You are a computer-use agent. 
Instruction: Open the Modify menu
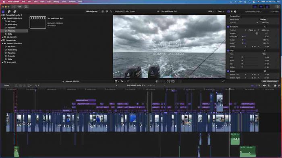click(56, 2)
